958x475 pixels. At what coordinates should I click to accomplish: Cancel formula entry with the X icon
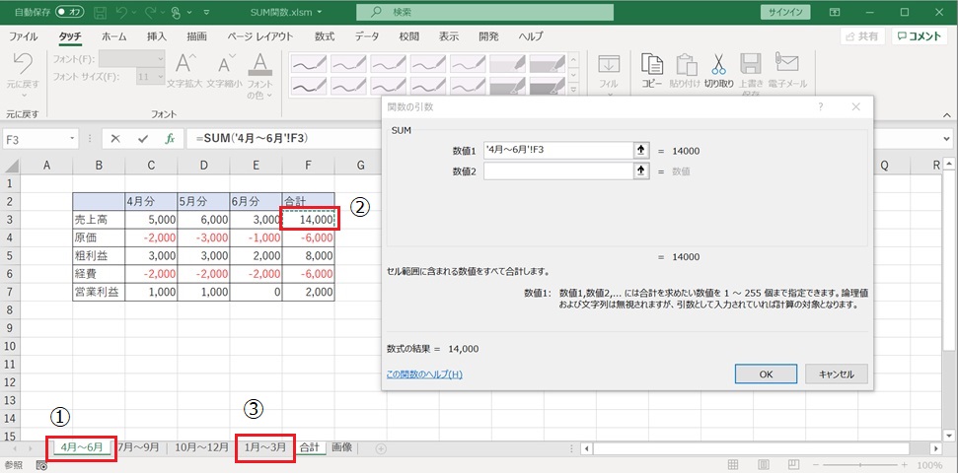(x=115, y=139)
